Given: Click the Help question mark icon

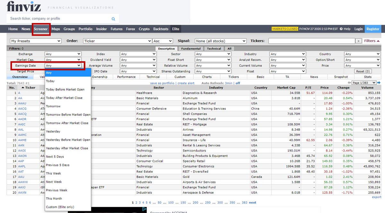Looking at the screenshot, I should click(x=341, y=29).
